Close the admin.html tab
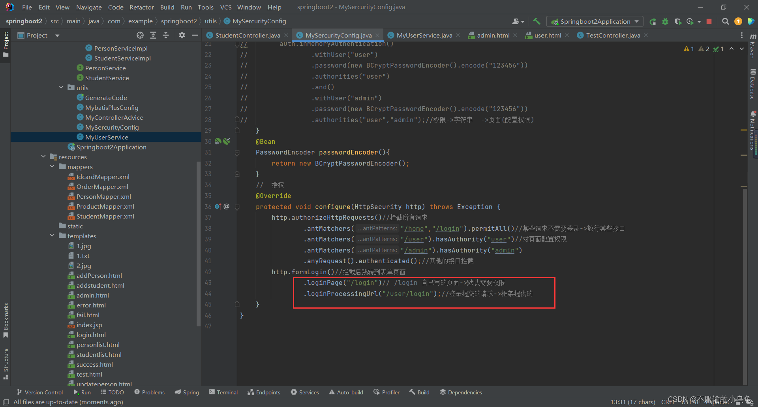The height and width of the screenshot is (407, 758). (x=515, y=35)
